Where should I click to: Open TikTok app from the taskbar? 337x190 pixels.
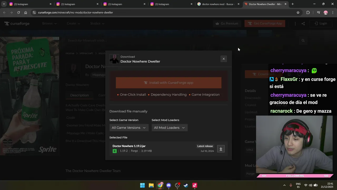click(x=195, y=185)
